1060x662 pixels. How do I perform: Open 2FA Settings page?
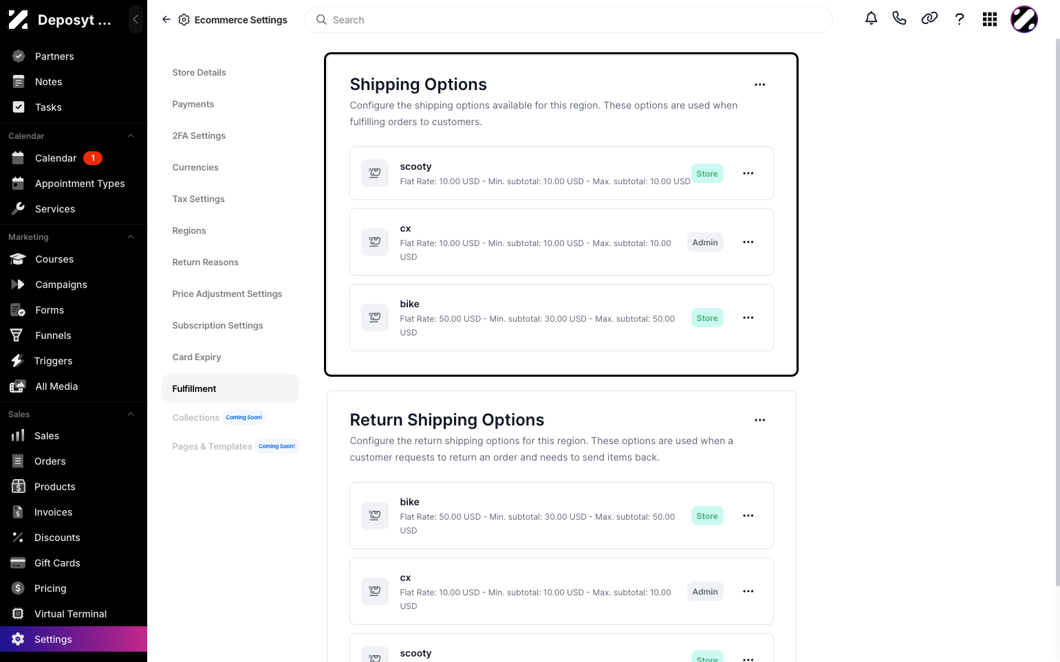coord(199,135)
